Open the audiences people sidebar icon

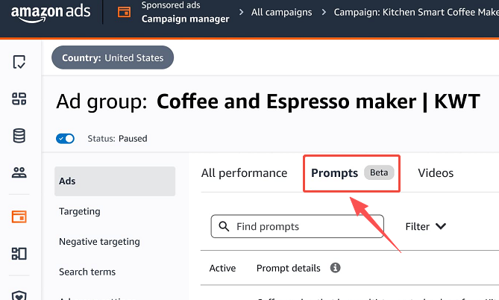click(x=19, y=173)
